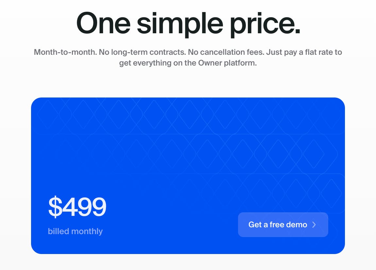Click the One simple price heading
The image size is (376, 270).
click(188, 23)
